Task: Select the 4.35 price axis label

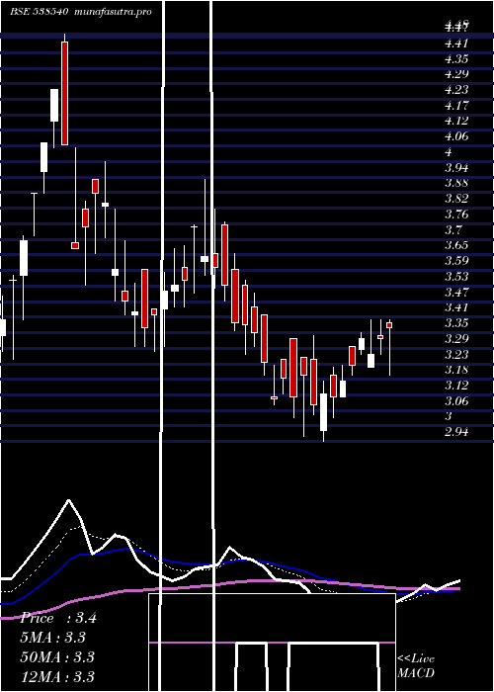Action: 456,58
